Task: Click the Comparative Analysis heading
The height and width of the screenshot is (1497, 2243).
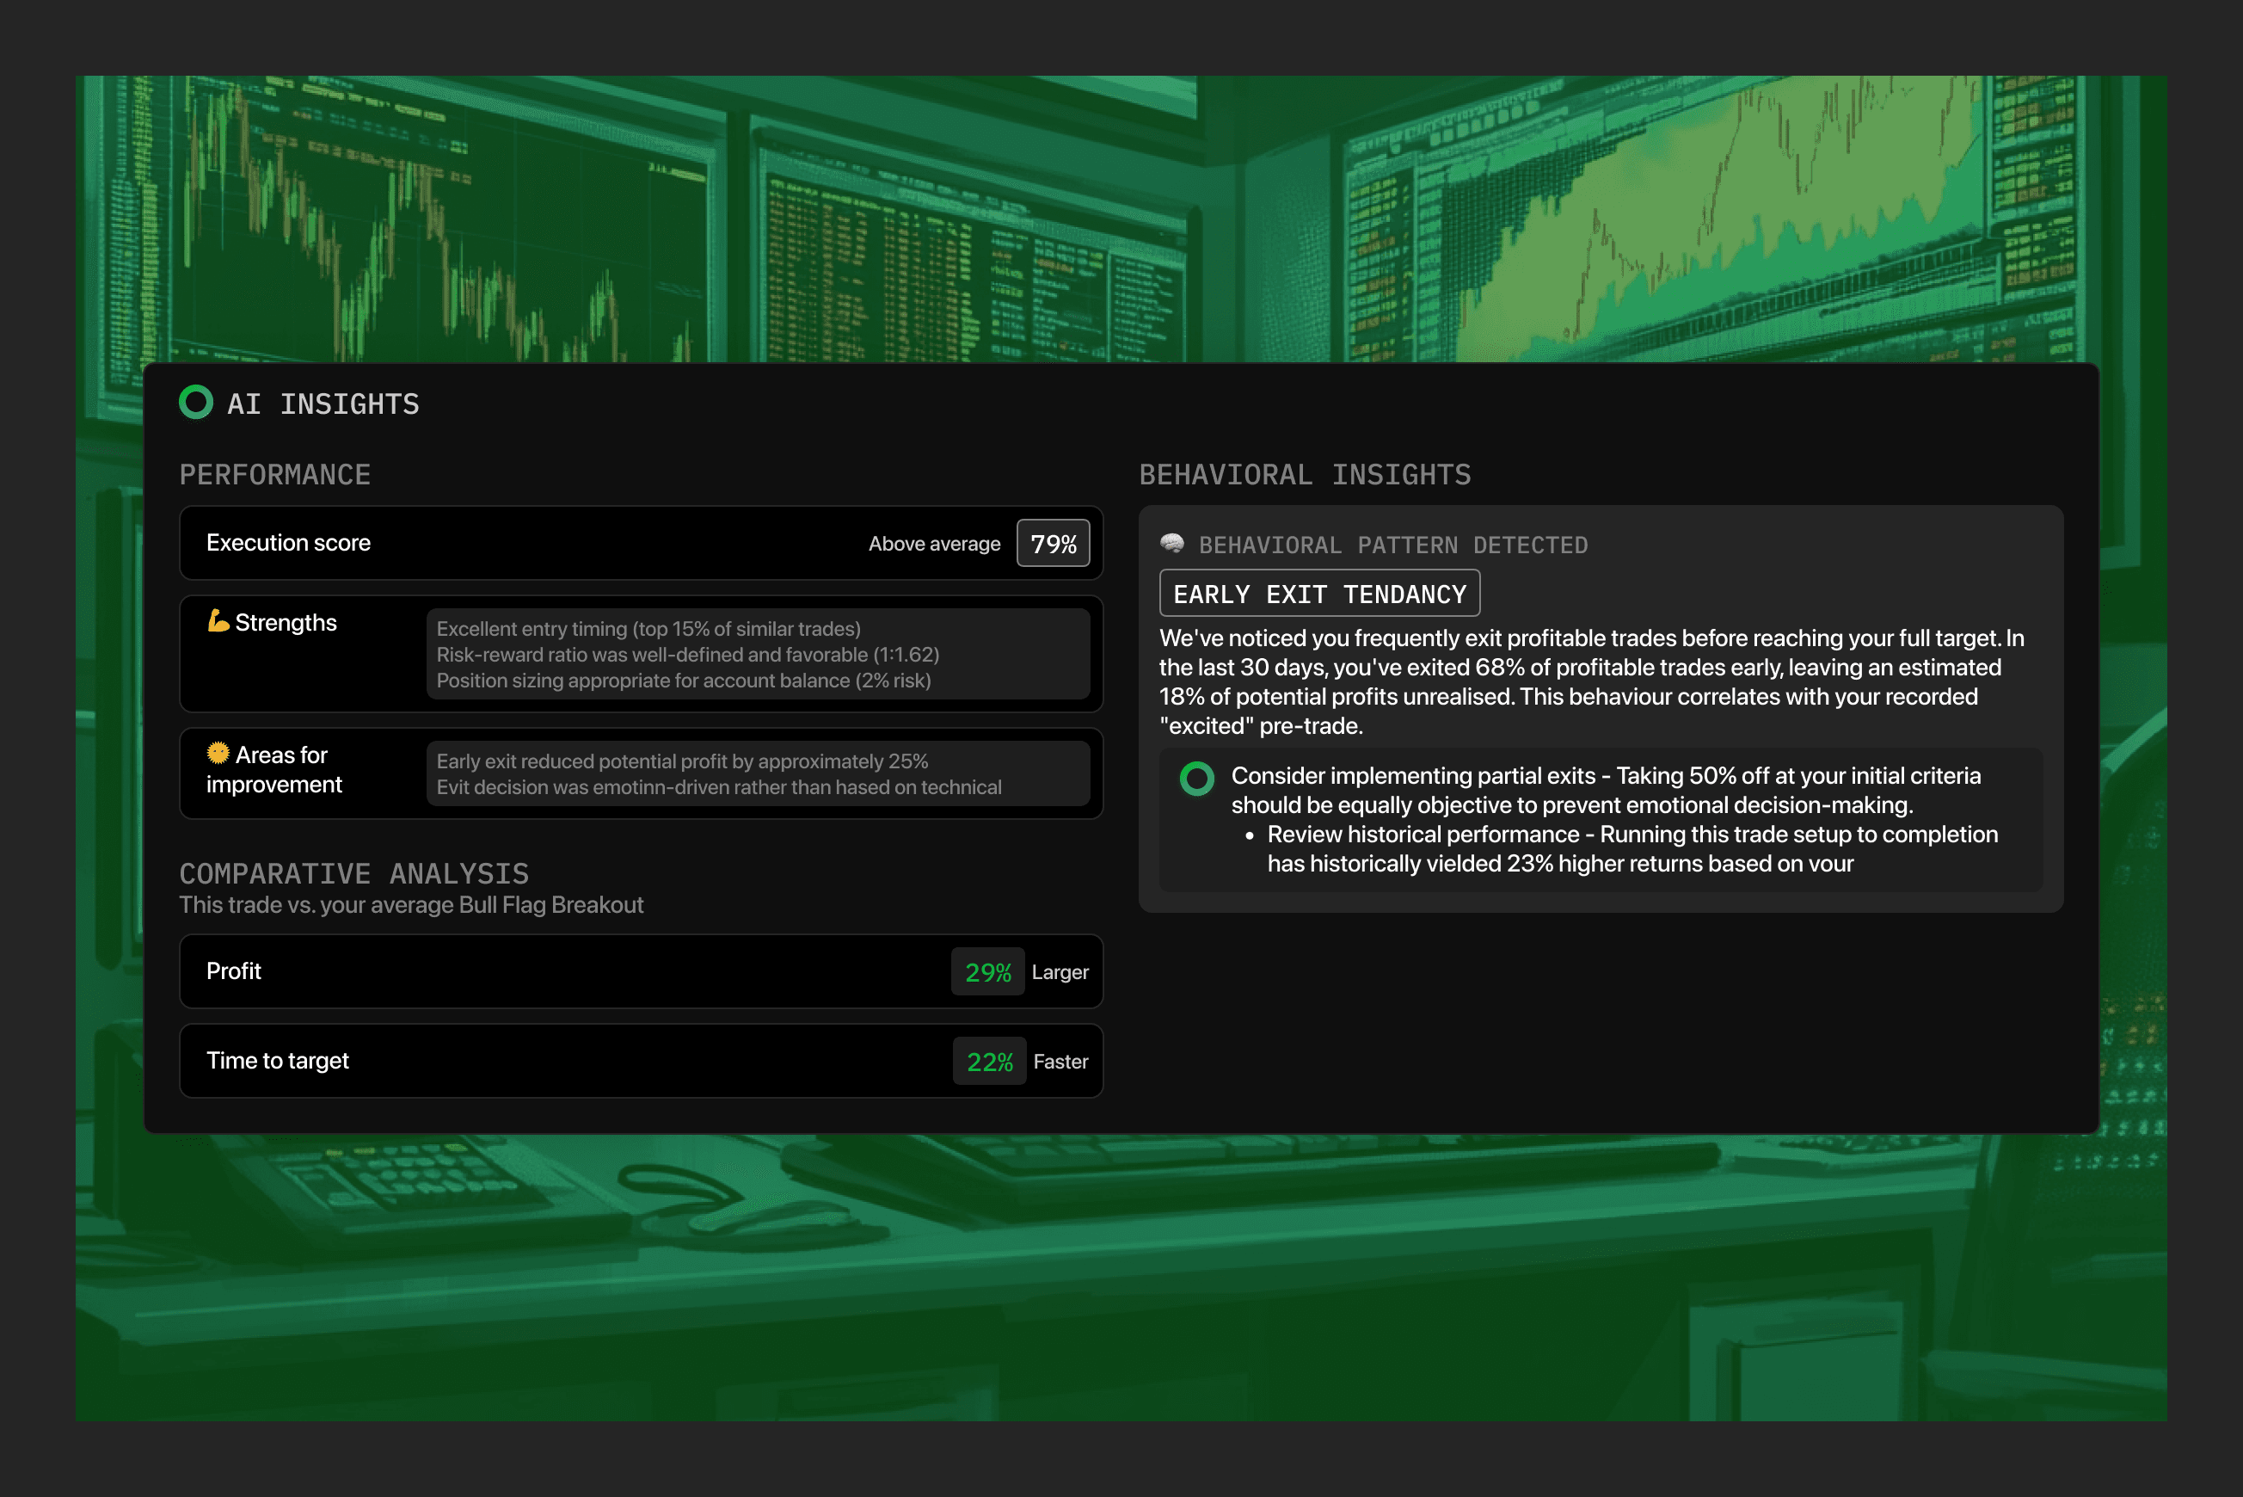Action: [354, 872]
